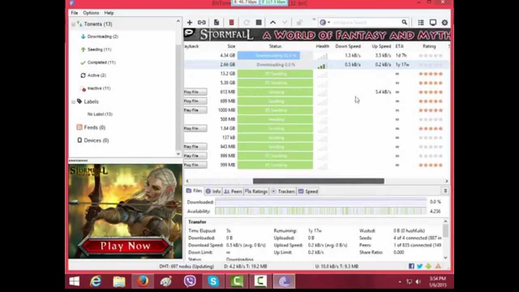The height and width of the screenshot is (292, 519).
Task: Click the magnifier search icon
Action: pos(404,22)
